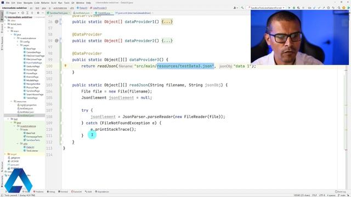Select HomePage in project tree
The width and height of the screenshot is (351, 197).
coord(32,69)
